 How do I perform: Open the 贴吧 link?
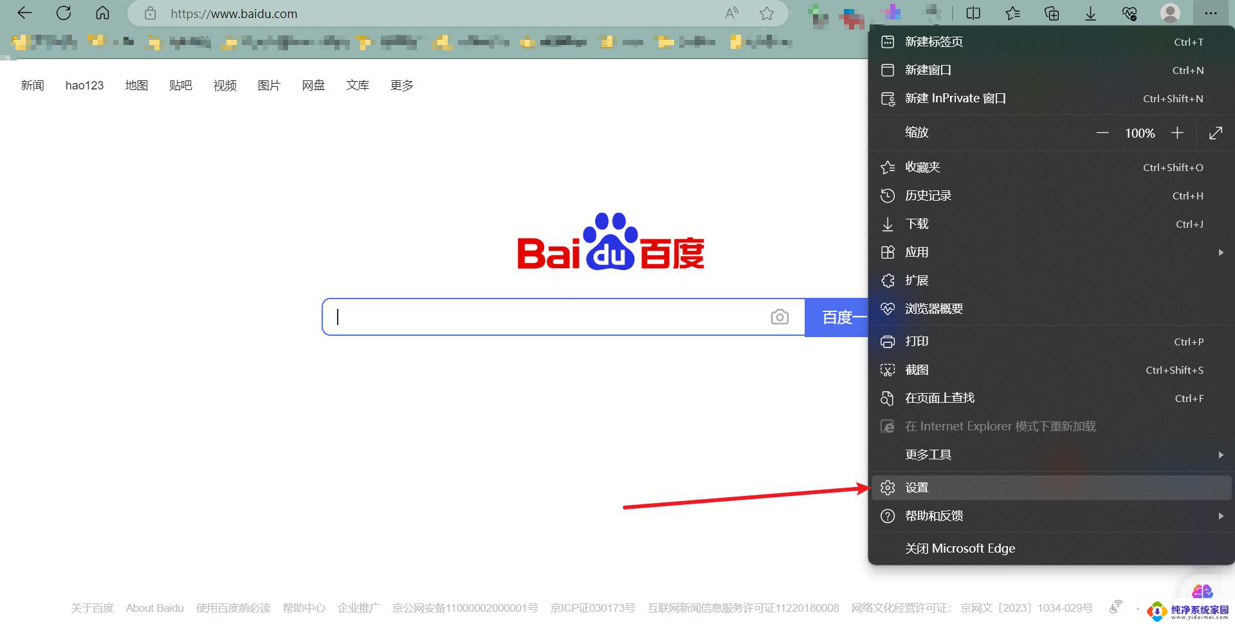click(x=181, y=86)
